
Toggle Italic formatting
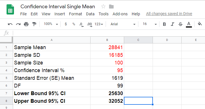click(173, 24)
